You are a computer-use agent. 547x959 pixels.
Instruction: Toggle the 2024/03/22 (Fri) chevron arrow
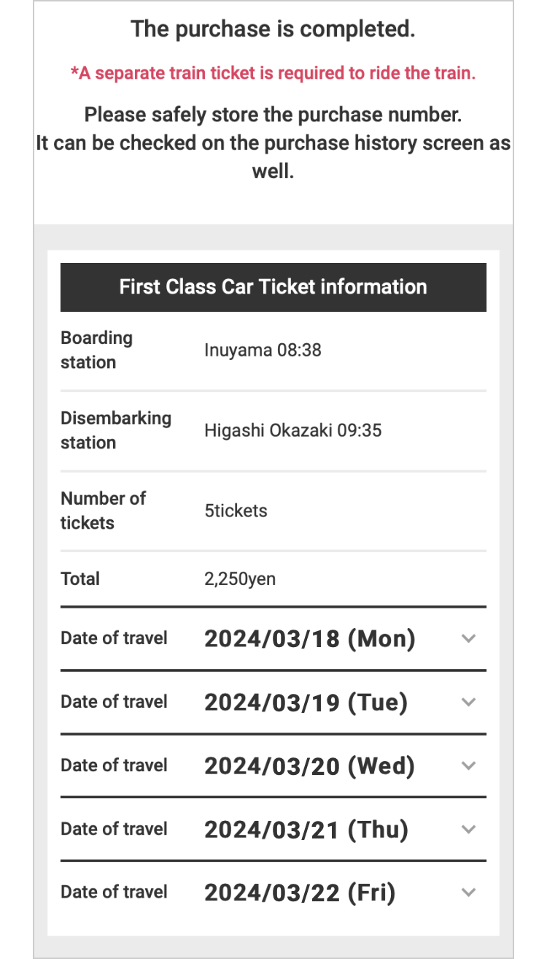[x=469, y=893]
